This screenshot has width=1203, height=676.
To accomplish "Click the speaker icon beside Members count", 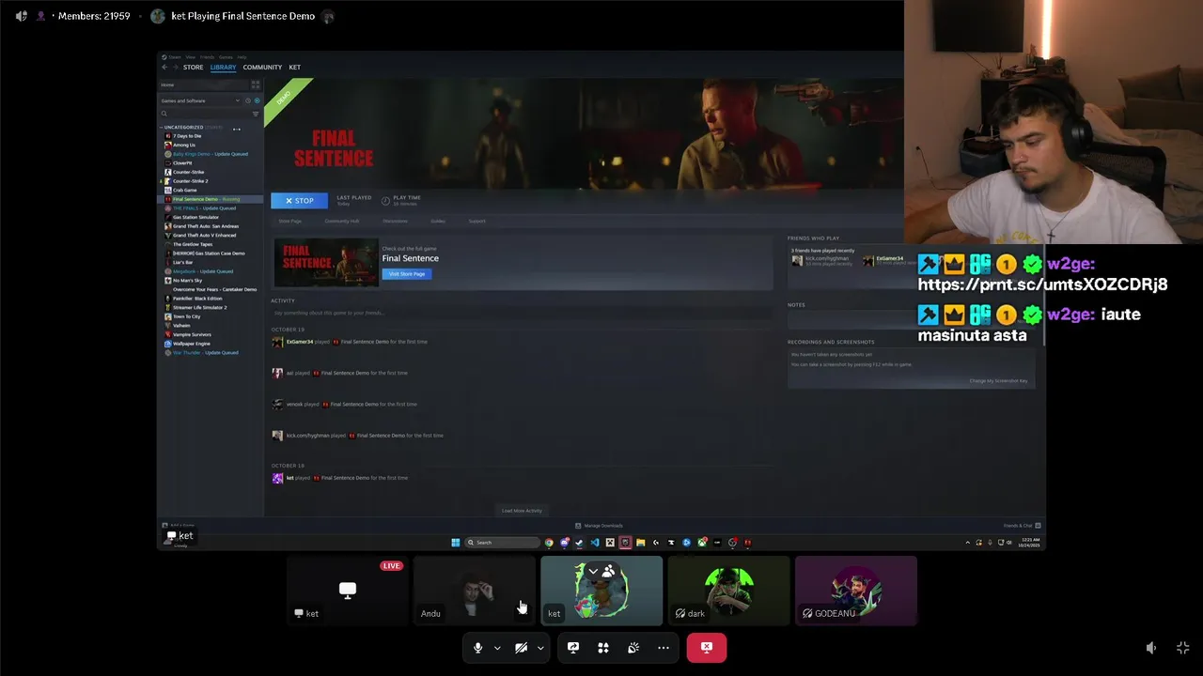I will (22, 16).
